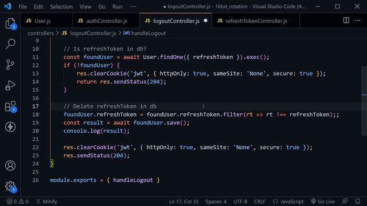The image size is (367, 206).
Task: Switch to the refreshTokenController.js tab
Action: coord(256,21)
